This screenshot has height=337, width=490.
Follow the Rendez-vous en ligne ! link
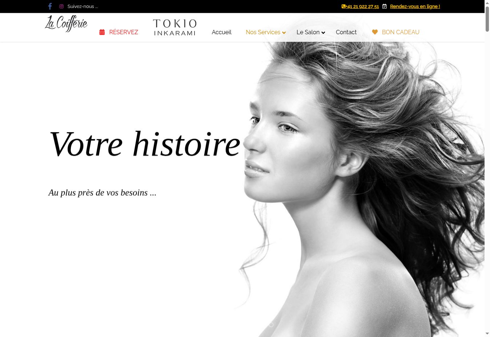(x=415, y=7)
